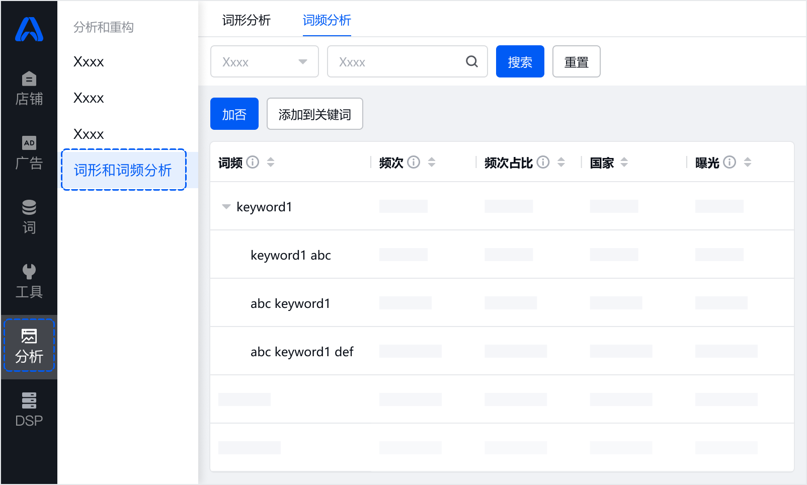Sort table by 频次 column

(432, 162)
